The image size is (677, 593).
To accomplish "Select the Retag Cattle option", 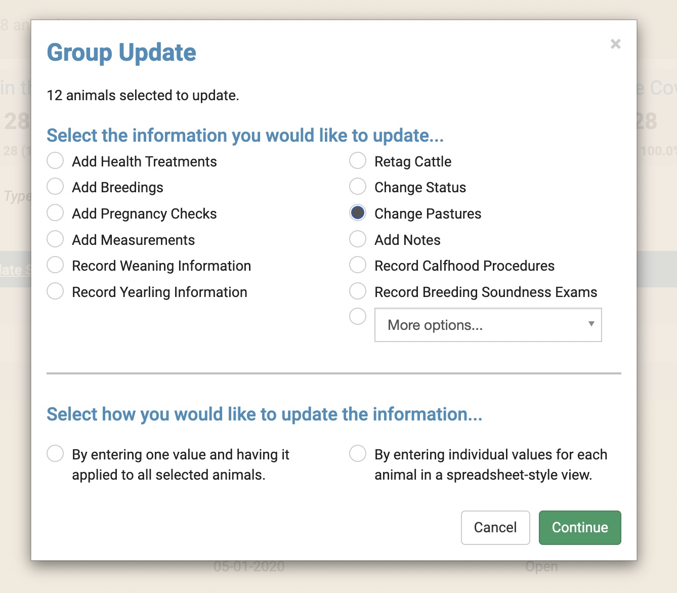I will [358, 161].
